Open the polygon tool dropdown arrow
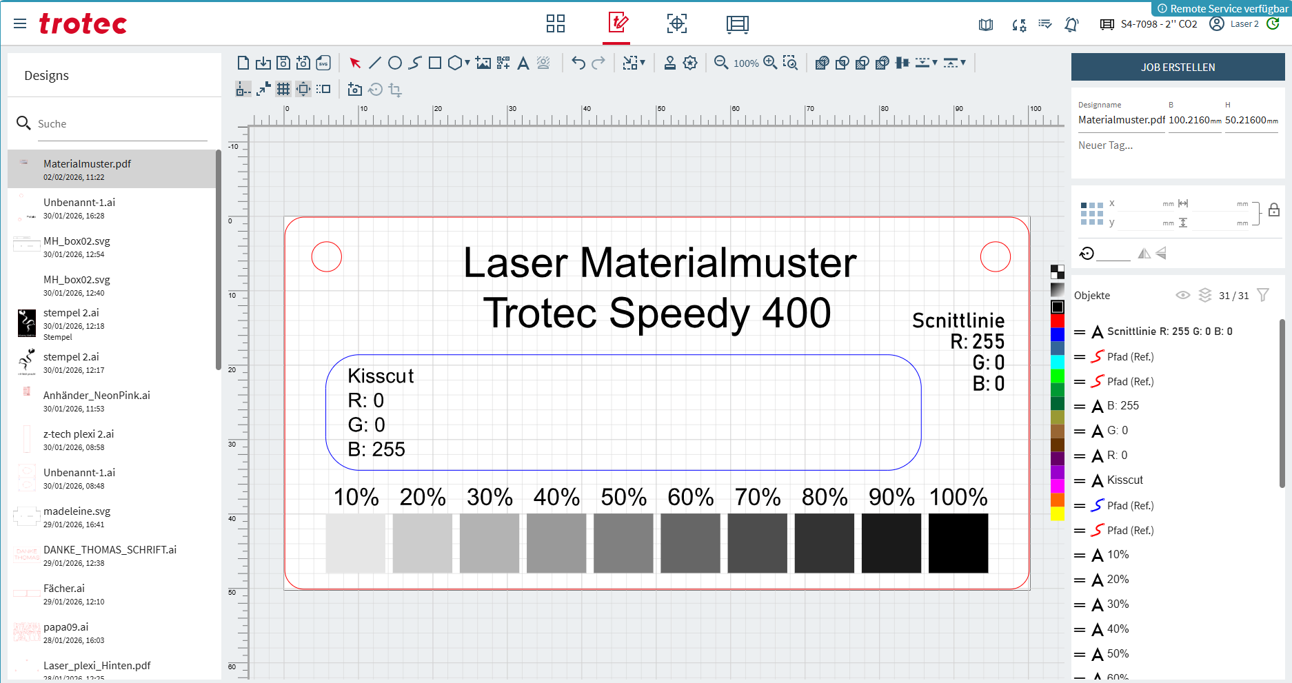This screenshot has width=1292, height=683. click(x=467, y=63)
